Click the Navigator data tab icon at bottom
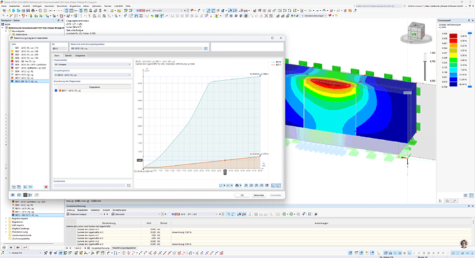Viewport: 475px width, 258px height. coord(4,247)
